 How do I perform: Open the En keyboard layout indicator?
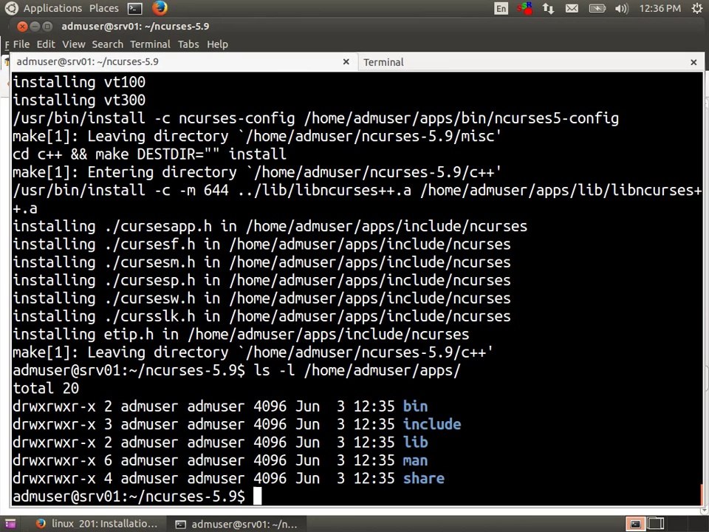(x=501, y=9)
